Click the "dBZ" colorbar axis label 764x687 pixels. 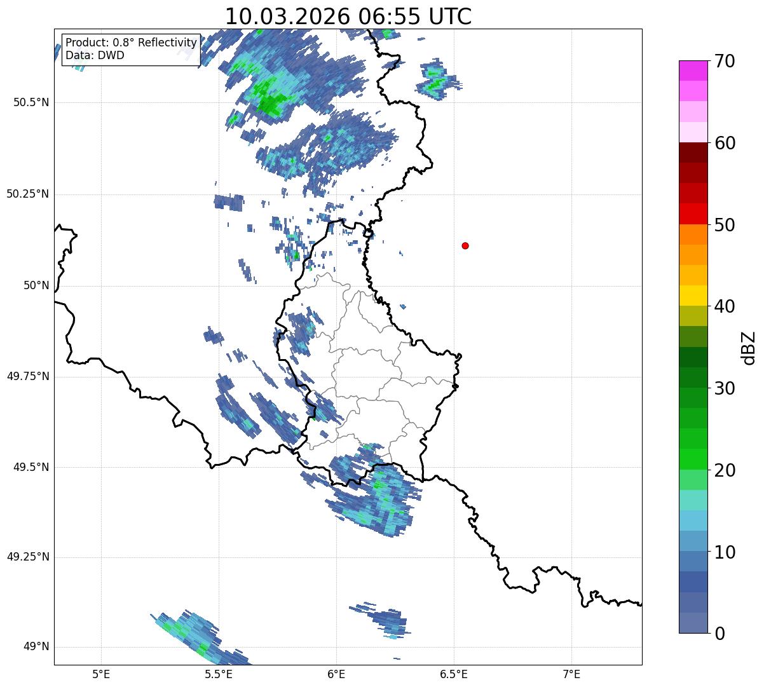click(749, 348)
